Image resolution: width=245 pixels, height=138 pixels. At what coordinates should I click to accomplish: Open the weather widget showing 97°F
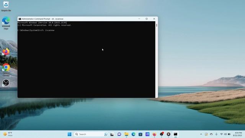point(8,134)
